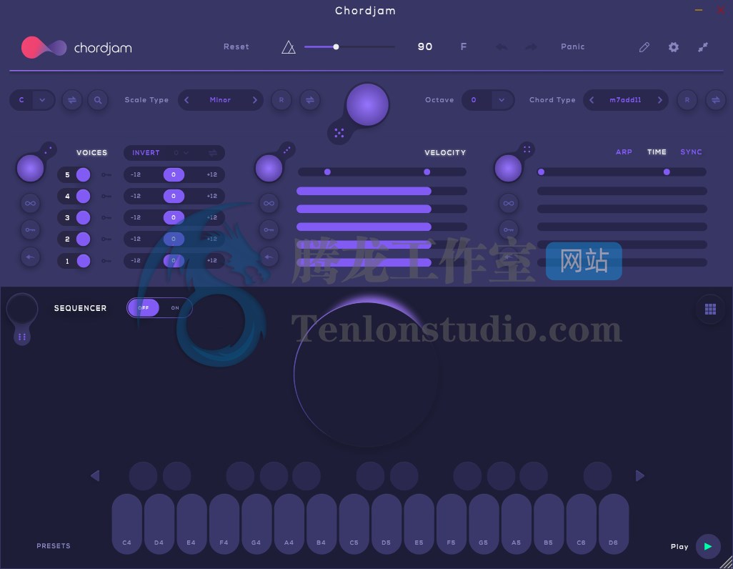Screen dimensions: 733x569
Task: Click the pencil edit icon in header
Action: tap(644, 46)
